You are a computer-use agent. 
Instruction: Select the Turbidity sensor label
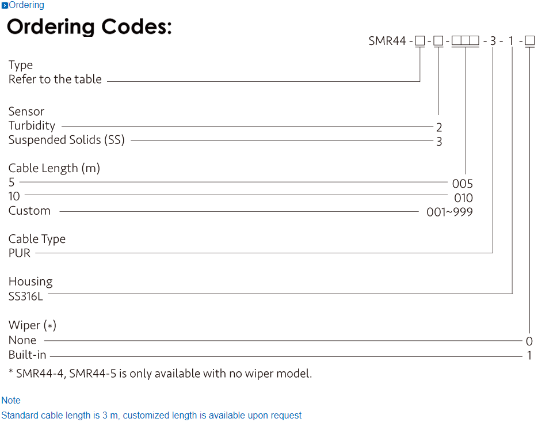32,125
